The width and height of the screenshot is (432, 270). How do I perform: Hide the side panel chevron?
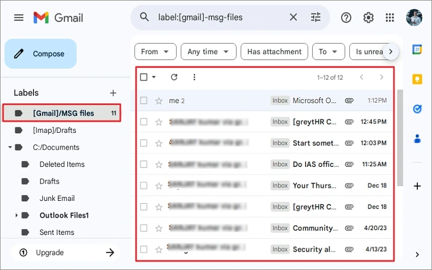417,254
